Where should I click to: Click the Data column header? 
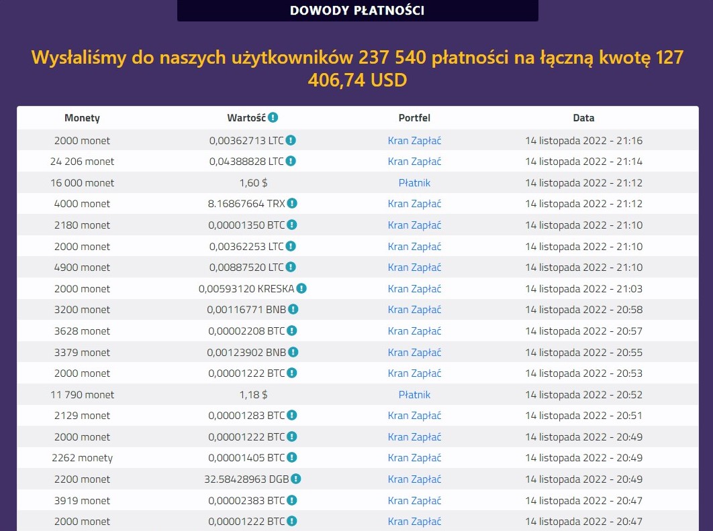point(583,118)
